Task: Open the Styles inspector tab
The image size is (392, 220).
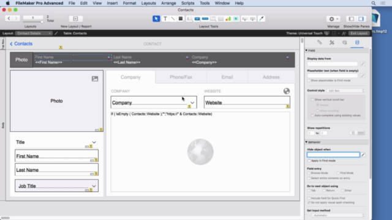Action: 332,42
